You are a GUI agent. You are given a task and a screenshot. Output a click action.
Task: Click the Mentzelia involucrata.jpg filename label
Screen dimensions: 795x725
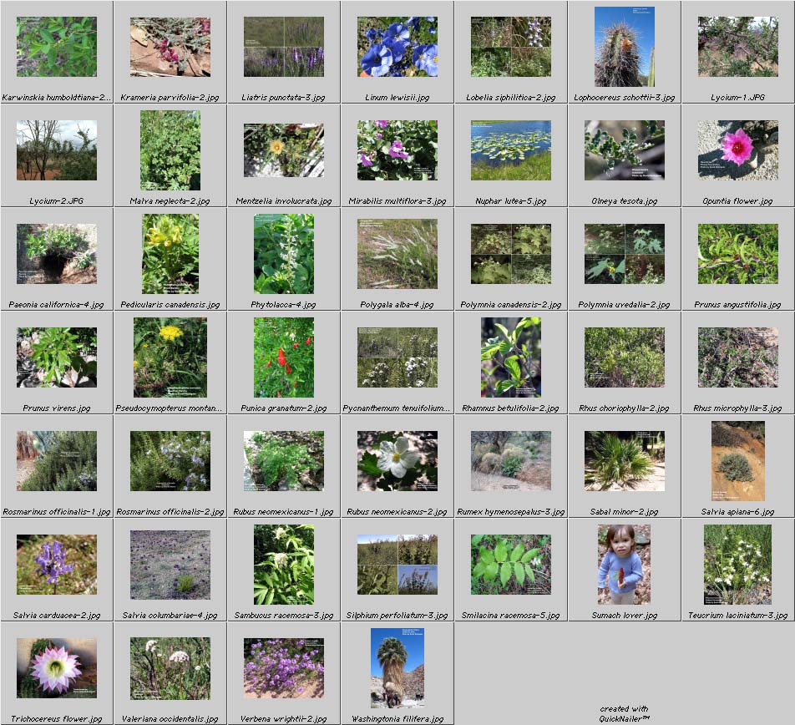coord(284,201)
